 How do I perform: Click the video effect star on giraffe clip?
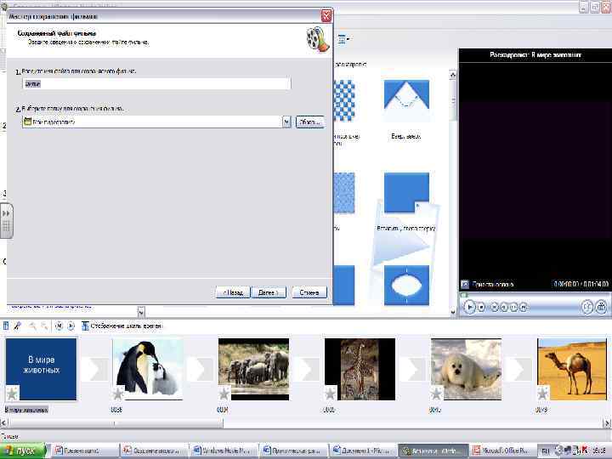[x=331, y=394]
